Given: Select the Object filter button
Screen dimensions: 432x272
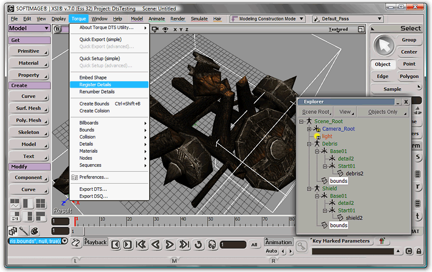Looking at the screenshot, I should [383, 65].
